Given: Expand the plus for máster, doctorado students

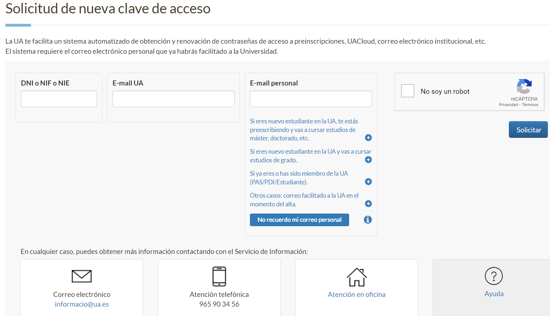Looking at the screenshot, I should (368, 138).
